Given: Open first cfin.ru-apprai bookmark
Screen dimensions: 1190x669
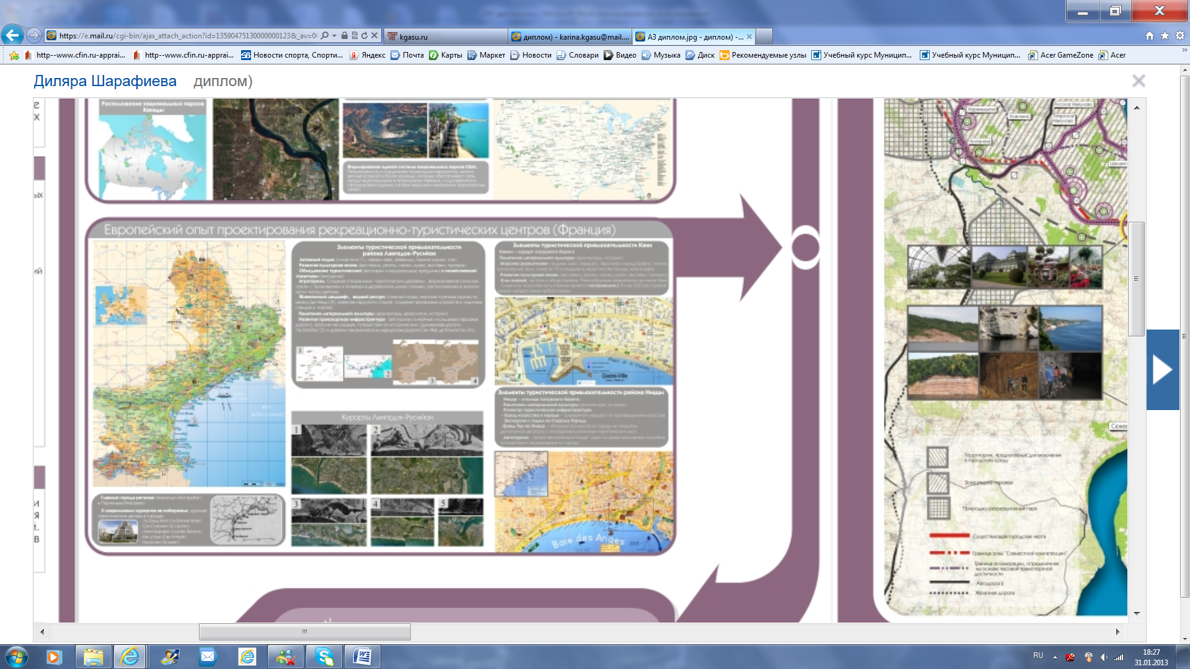Looking at the screenshot, I should tap(75, 55).
